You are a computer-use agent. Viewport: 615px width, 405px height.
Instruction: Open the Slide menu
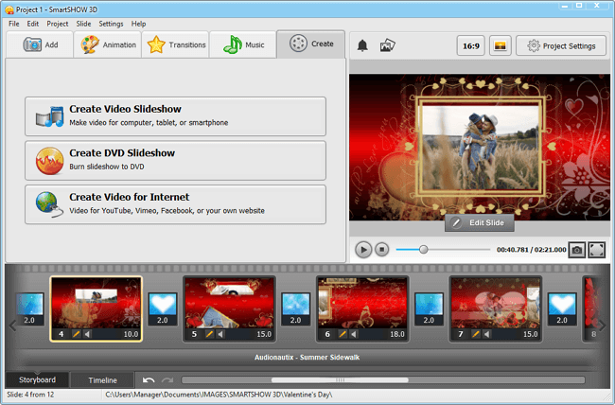pos(83,24)
